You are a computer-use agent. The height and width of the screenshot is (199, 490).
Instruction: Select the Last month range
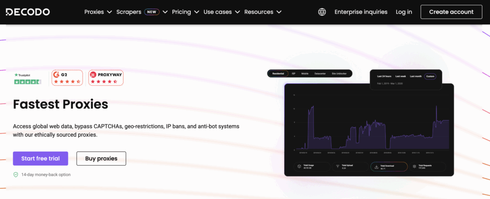click(416, 76)
